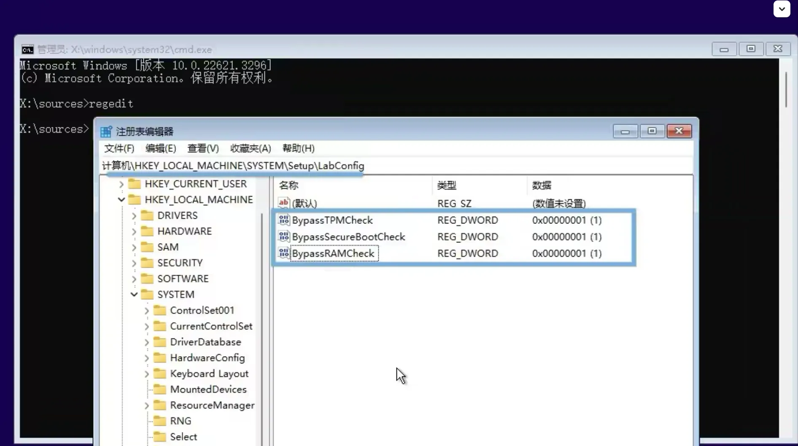Viewport: 798px width, 446px height.
Task: Click the REG_DWORD icon beside BypassTPMCheck
Action: (283, 220)
